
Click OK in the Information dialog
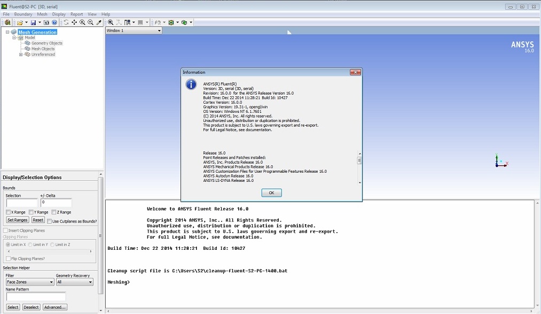pos(271,193)
